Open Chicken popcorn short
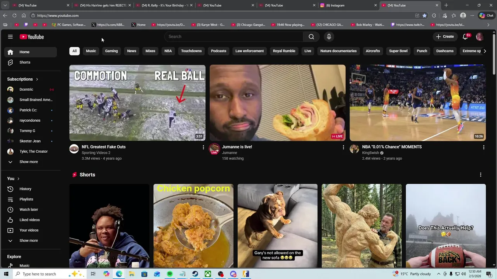The image size is (497, 279). (x=193, y=226)
